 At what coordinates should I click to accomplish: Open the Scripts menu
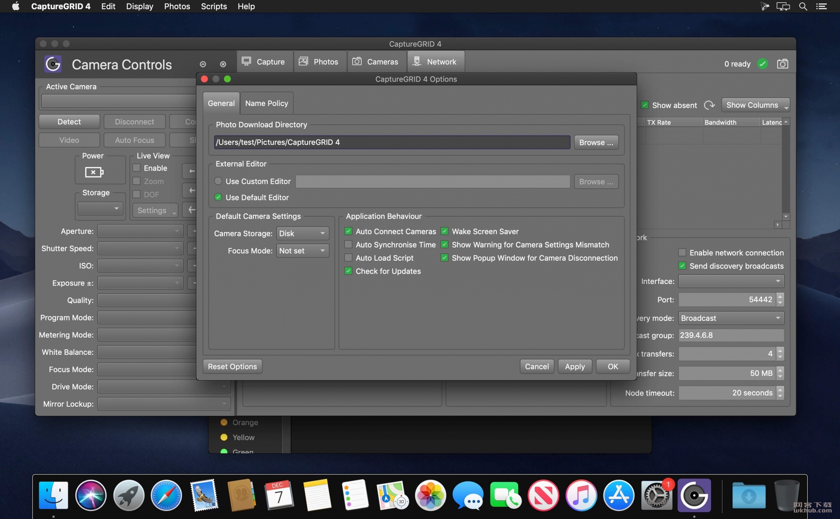click(x=214, y=6)
